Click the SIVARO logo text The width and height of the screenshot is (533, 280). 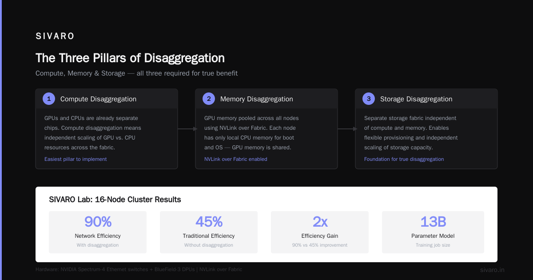click(x=55, y=36)
